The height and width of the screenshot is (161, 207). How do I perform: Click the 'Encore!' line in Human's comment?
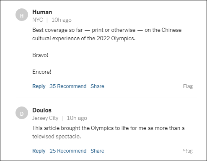pyautogui.click(x=42, y=72)
